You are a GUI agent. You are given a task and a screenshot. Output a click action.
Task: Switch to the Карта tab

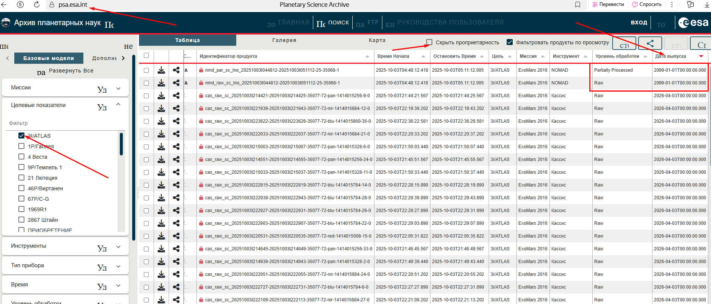[377, 40]
